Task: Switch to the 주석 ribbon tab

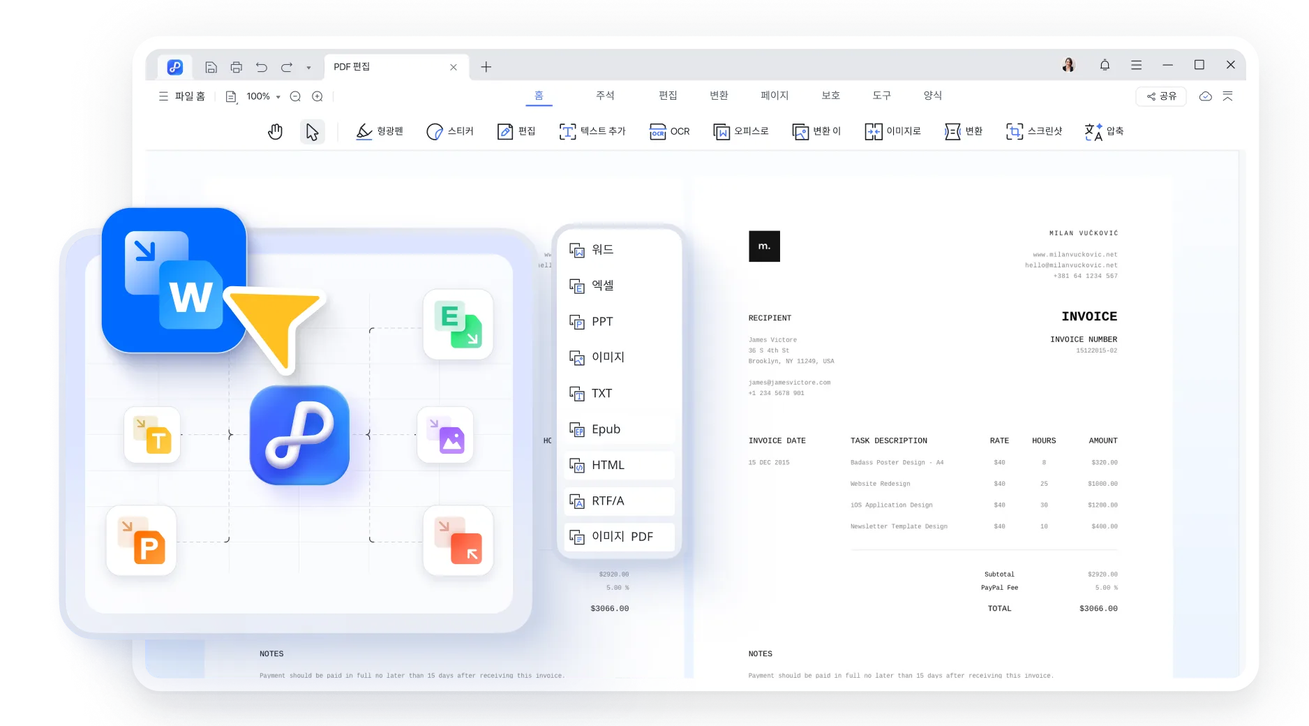Action: [x=605, y=96]
